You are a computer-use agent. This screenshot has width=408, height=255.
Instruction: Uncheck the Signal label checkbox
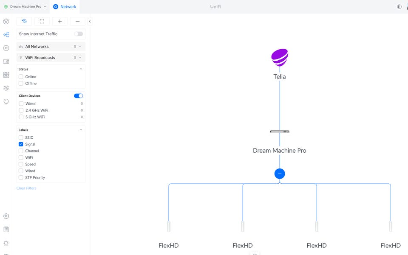[x=21, y=144]
